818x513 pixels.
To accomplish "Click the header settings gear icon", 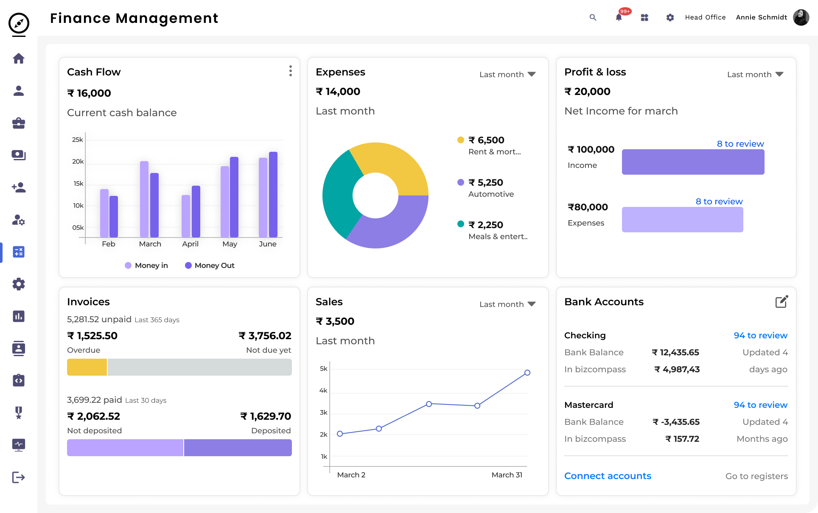I will click(x=670, y=17).
